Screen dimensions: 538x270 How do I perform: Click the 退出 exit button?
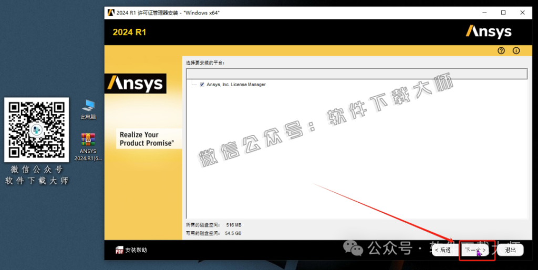(x=510, y=250)
